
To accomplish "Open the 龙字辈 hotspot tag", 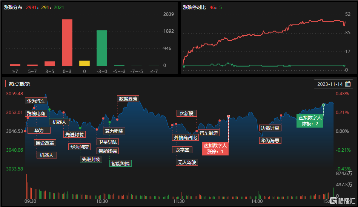I will click(x=182, y=150).
